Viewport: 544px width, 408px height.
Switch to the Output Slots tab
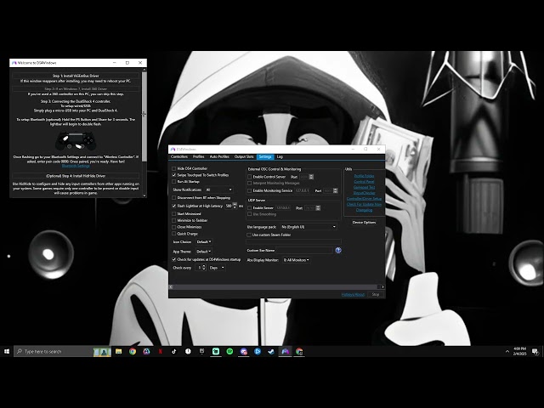click(x=244, y=156)
